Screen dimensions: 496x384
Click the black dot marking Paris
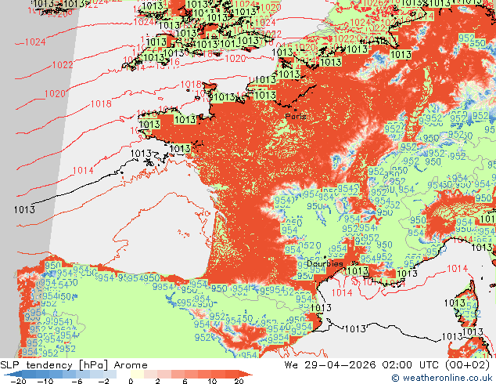coord(296,110)
